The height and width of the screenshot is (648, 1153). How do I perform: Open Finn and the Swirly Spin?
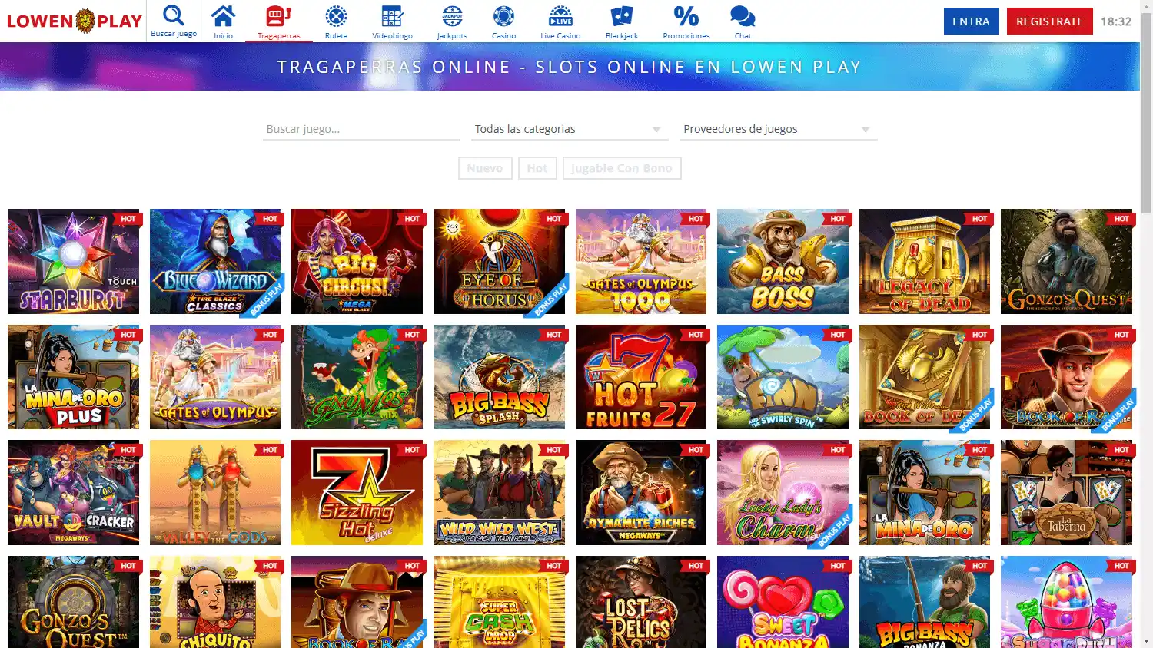point(783,377)
